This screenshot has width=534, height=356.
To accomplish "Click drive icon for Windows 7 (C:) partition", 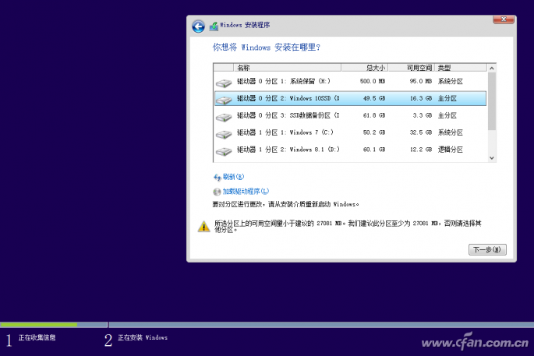I will pyautogui.click(x=224, y=133).
